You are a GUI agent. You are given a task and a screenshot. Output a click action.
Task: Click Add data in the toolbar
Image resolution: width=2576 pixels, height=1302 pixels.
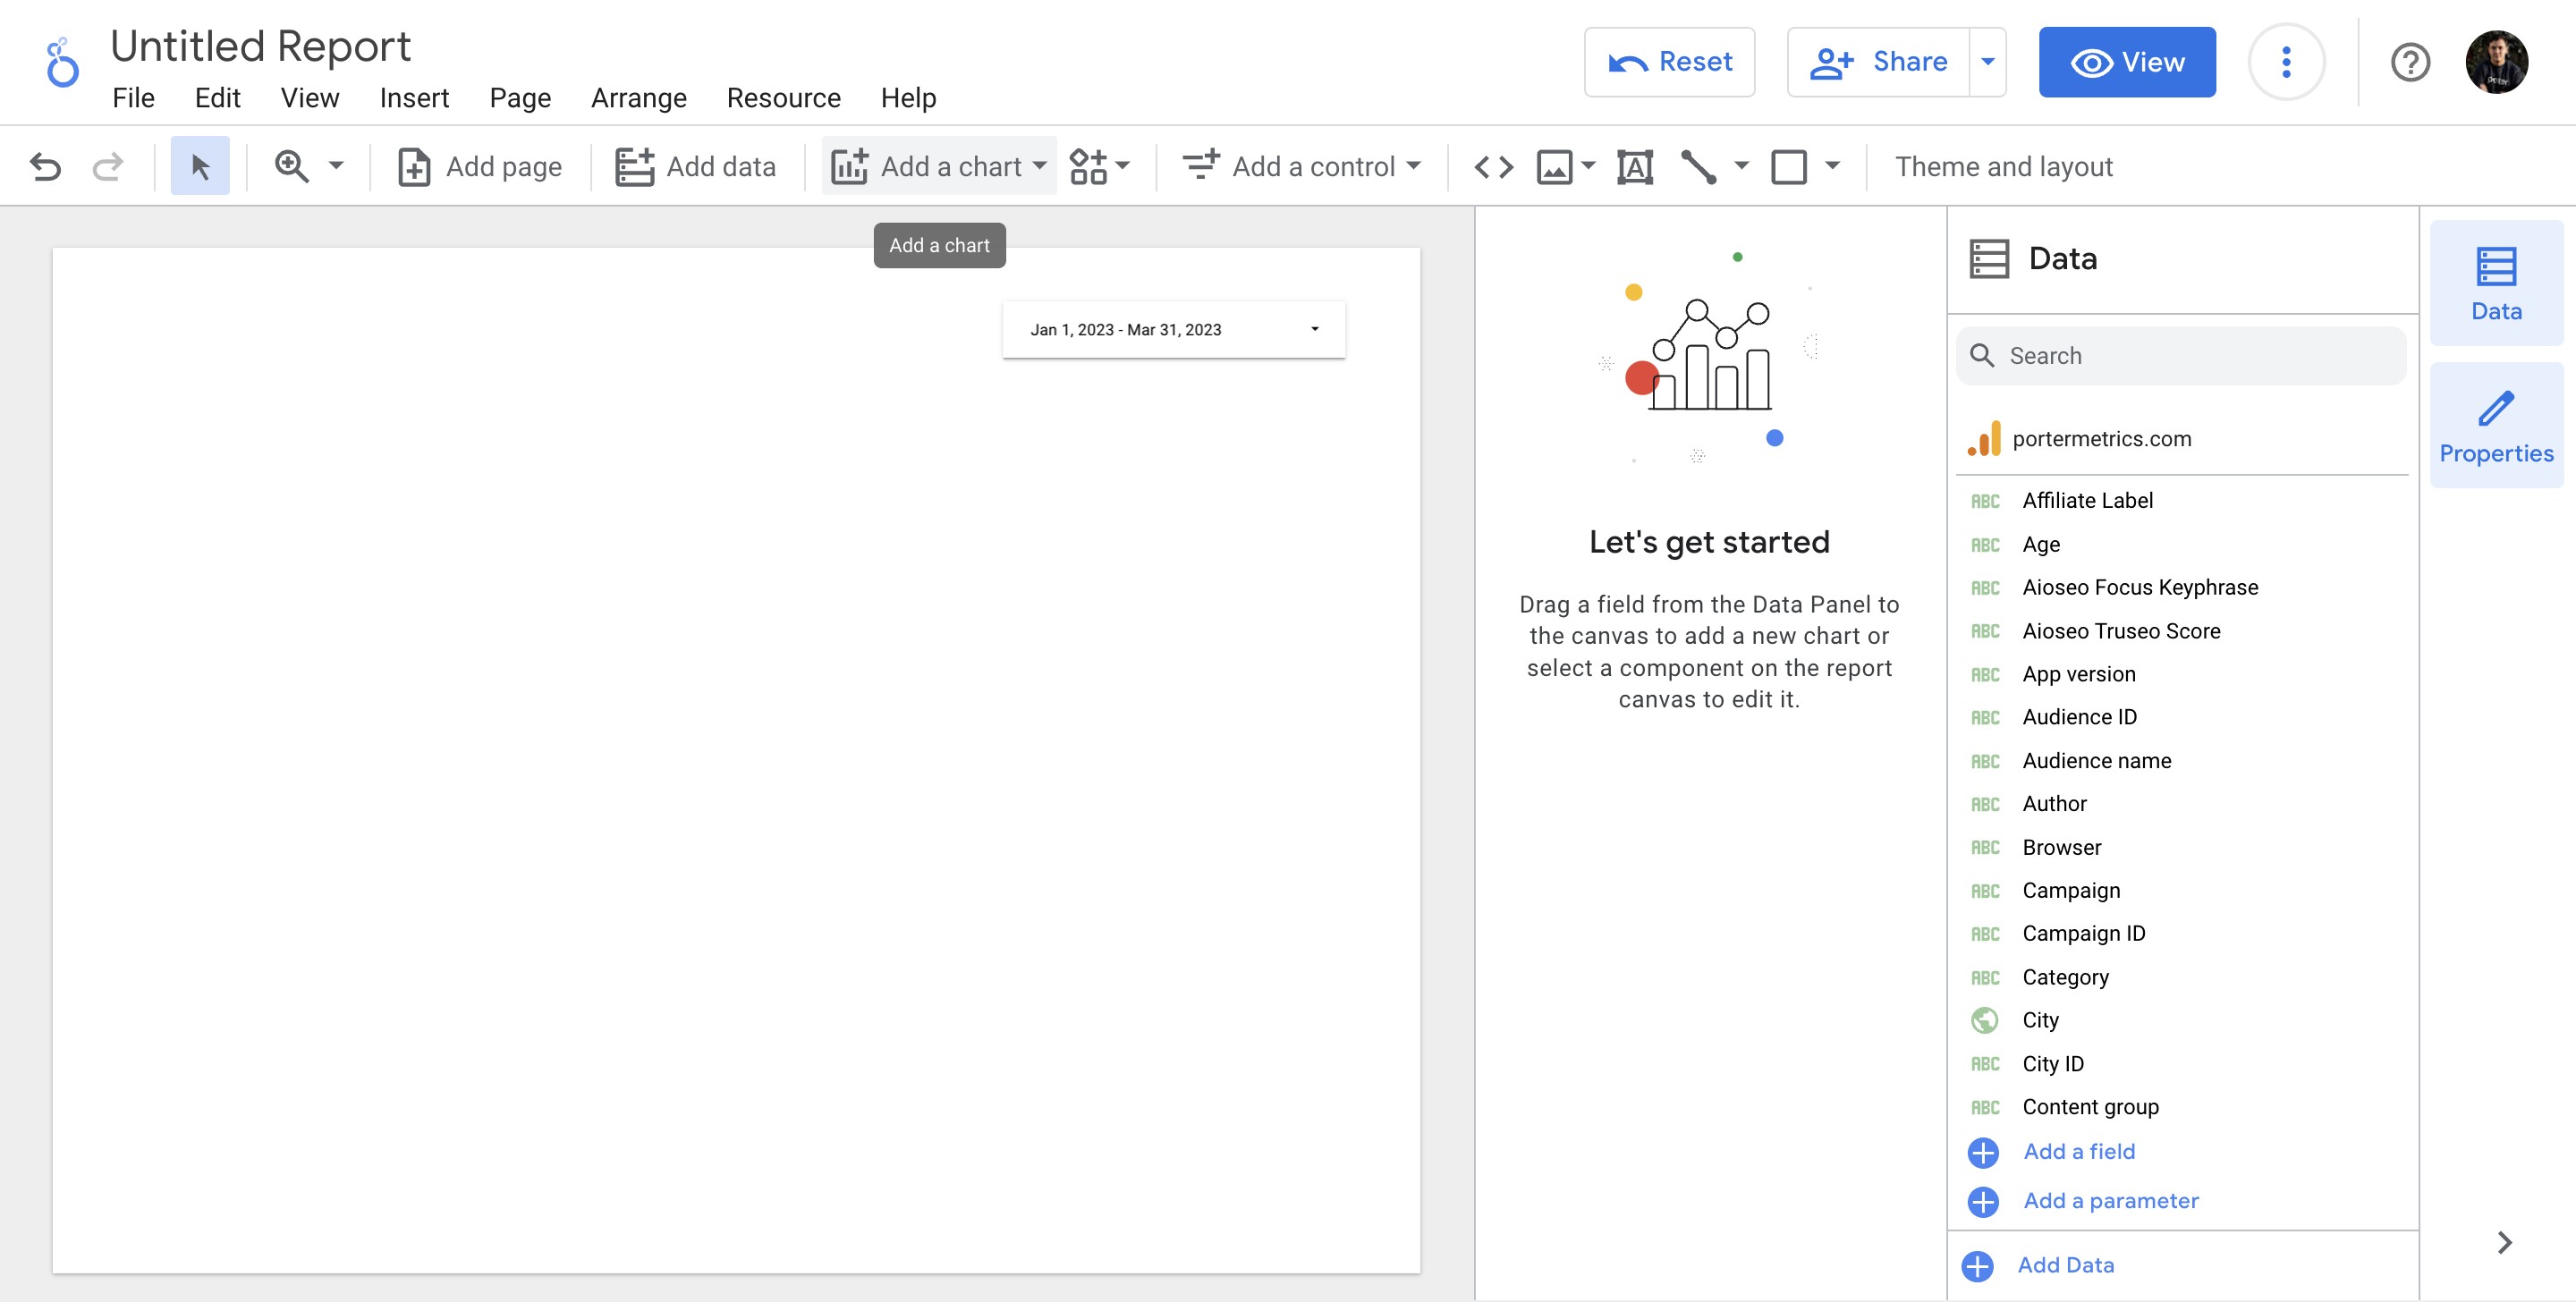click(x=695, y=166)
